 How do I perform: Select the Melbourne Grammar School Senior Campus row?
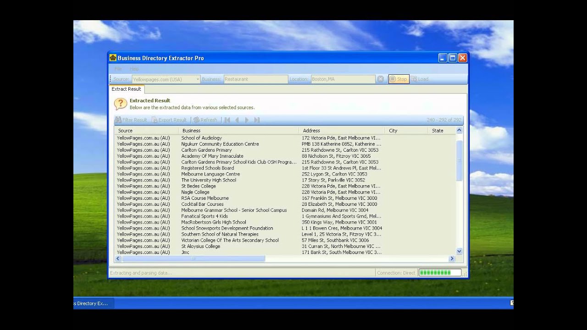pos(285,210)
